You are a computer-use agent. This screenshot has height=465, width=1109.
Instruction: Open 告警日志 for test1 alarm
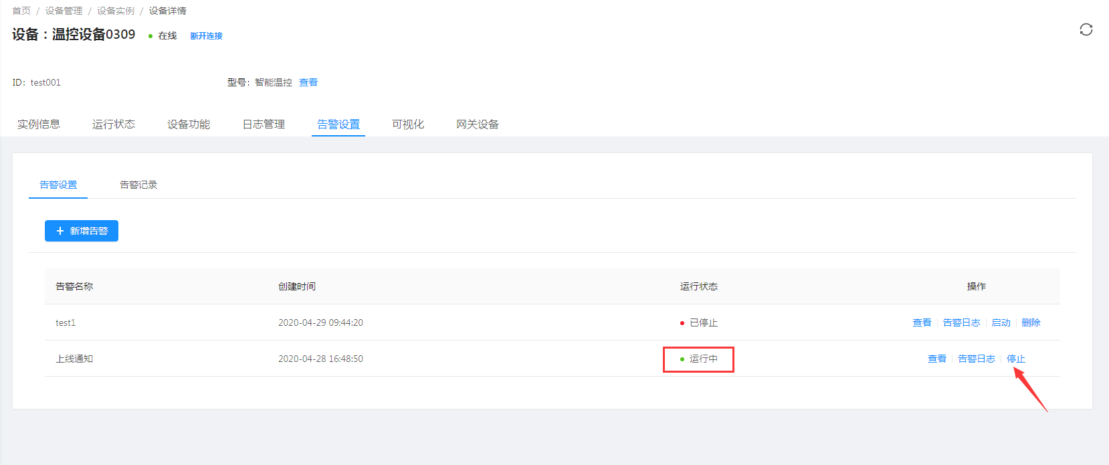(961, 322)
